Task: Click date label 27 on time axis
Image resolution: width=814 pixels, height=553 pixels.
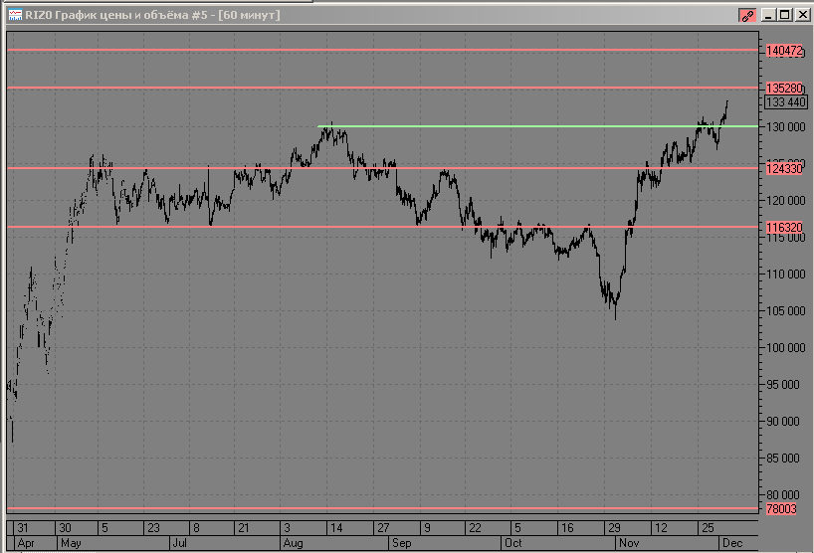Action: [383, 528]
